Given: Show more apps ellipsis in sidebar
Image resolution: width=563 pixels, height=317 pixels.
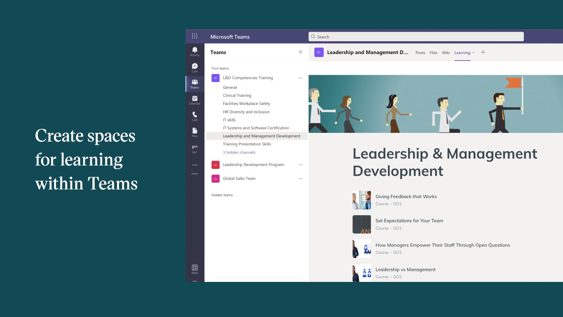Looking at the screenshot, I should 195,165.
